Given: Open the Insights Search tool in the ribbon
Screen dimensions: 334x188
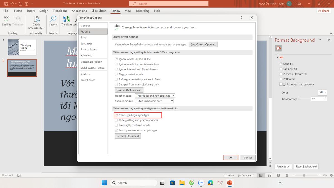Looking at the screenshot, I should [53, 21].
